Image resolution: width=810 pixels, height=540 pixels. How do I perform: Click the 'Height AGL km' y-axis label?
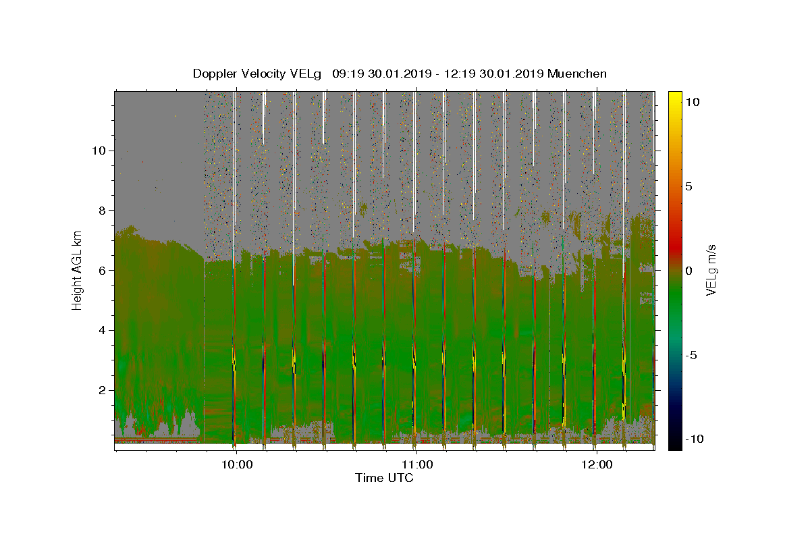coord(78,270)
